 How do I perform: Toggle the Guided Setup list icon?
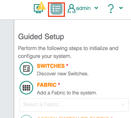pos(56,9)
